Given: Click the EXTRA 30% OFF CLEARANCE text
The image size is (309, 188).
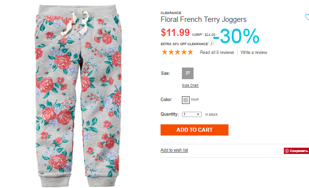Looking at the screenshot, I should [184, 44].
